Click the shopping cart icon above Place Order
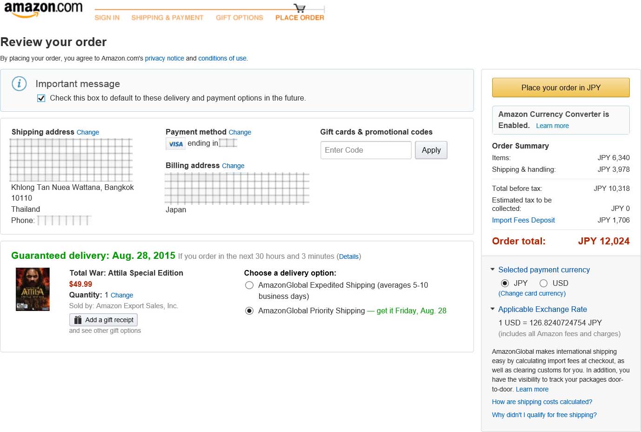Viewport: 641px width, 432px height. 300,8
